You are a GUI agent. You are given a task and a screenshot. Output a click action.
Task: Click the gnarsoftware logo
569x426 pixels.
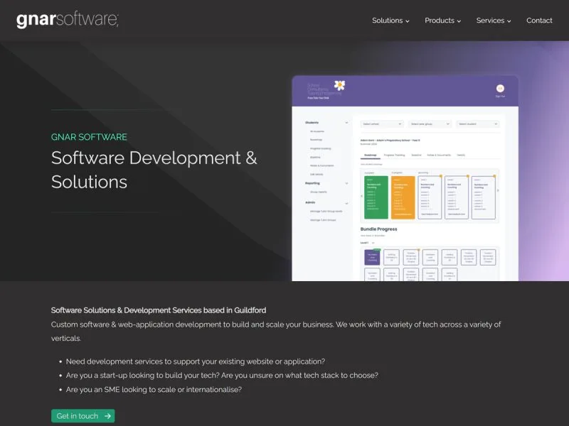(x=68, y=20)
